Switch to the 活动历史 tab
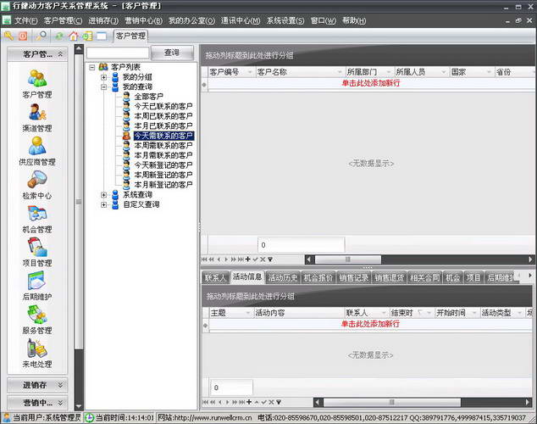Image resolution: width=537 pixels, height=424 pixels. click(282, 277)
